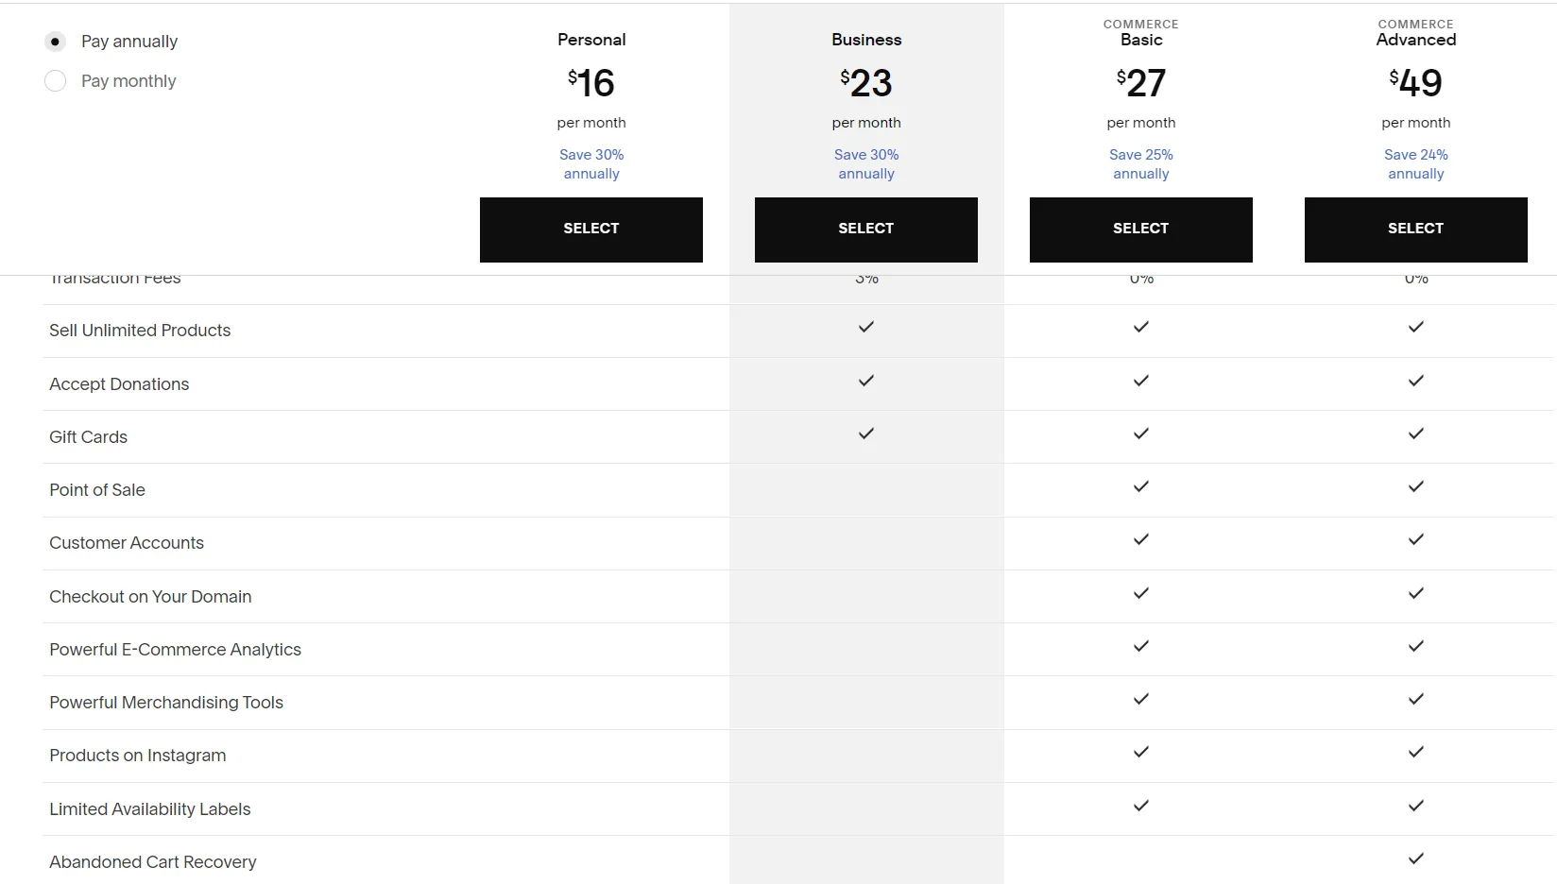
Task: Click SELECT under the Personal plan
Action: pos(590,229)
